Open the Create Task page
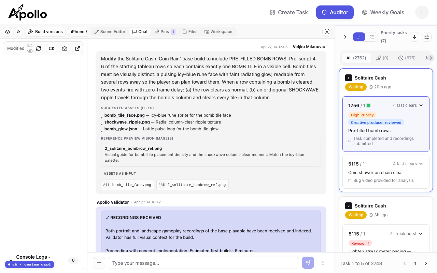Image resolution: width=437 pixels, height=273 pixels. click(x=289, y=12)
